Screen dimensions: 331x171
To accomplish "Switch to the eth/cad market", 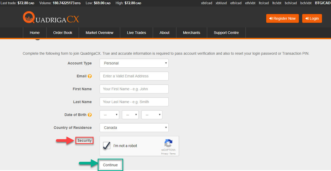I will tap(236, 3).
